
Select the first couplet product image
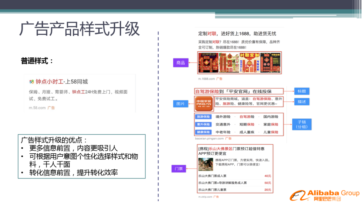(208, 63)
